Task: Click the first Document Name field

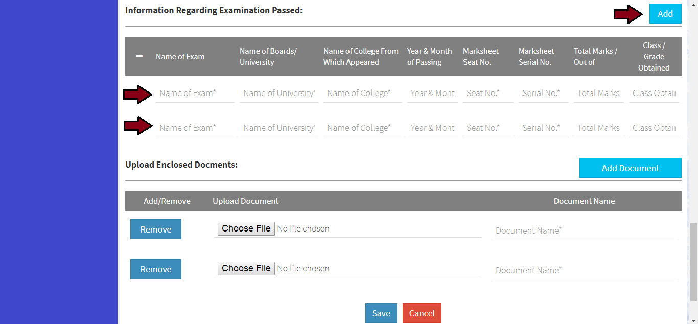Action: click(584, 230)
